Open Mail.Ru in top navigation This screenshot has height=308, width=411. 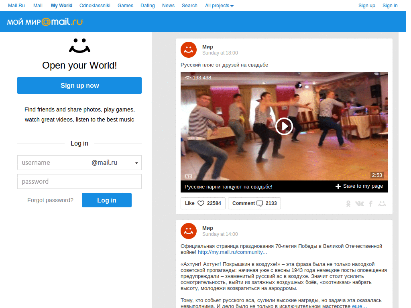point(16,6)
